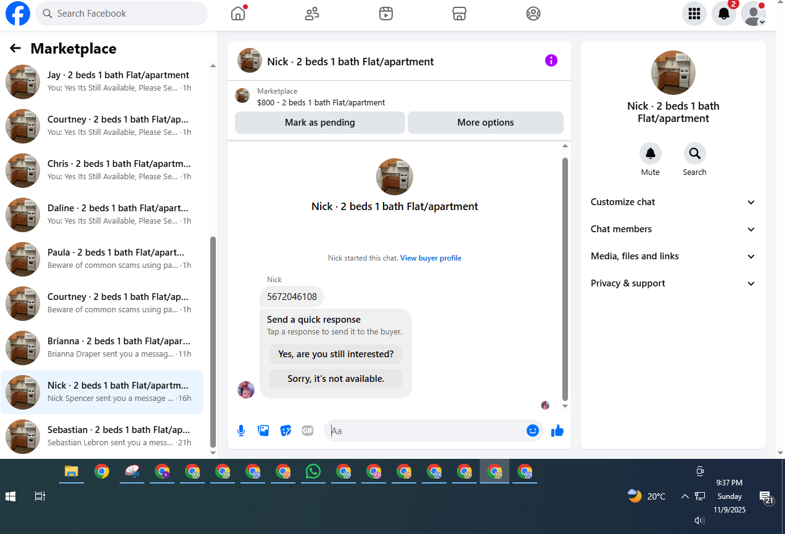The height and width of the screenshot is (534, 785).
Task: Open the Notifications bell with badge 2
Action: [x=725, y=14]
